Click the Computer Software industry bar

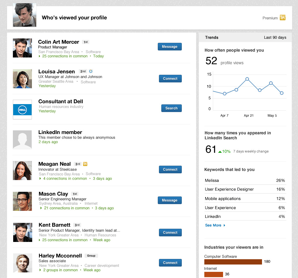(x=233, y=262)
